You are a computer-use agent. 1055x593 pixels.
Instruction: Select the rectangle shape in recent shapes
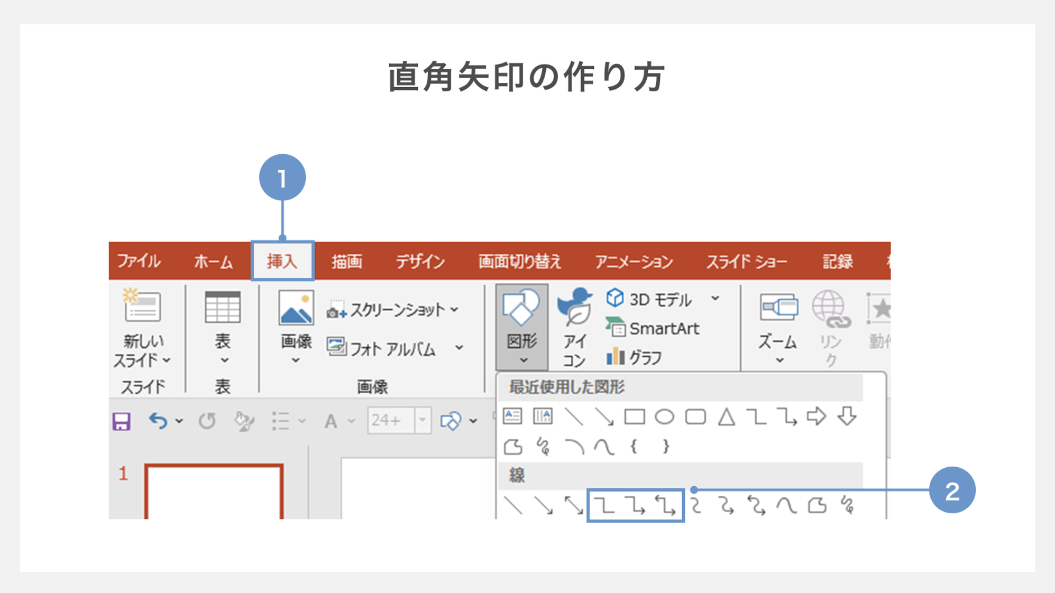coord(635,417)
